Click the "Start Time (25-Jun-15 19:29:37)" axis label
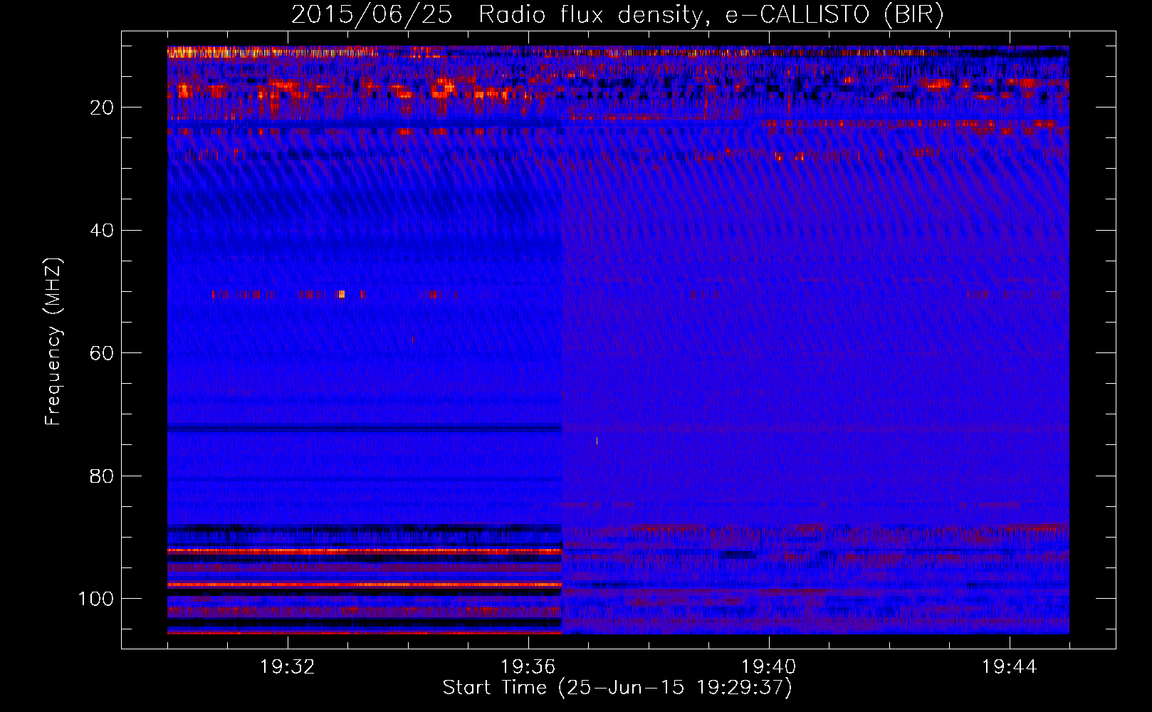The image size is (1152, 712). click(617, 688)
